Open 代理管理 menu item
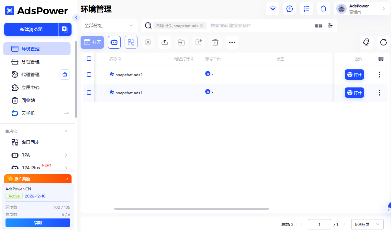The image size is (391, 232). (30, 75)
